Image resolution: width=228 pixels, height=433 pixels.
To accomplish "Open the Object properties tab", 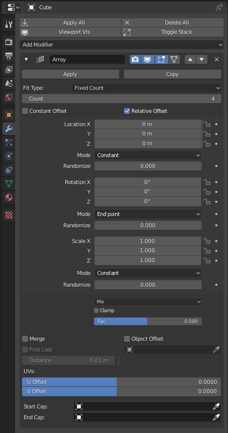I will pyautogui.click(x=8, y=114).
